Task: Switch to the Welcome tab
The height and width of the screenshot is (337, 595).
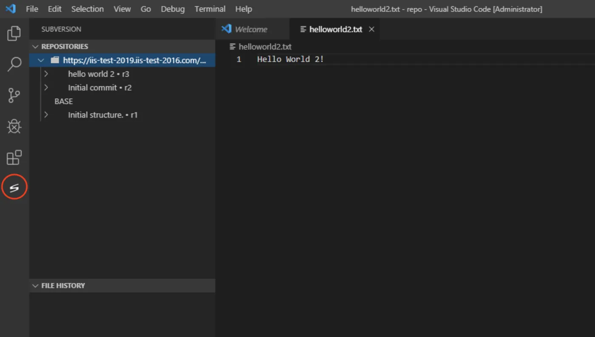Action: pyautogui.click(x=252, y=29)
